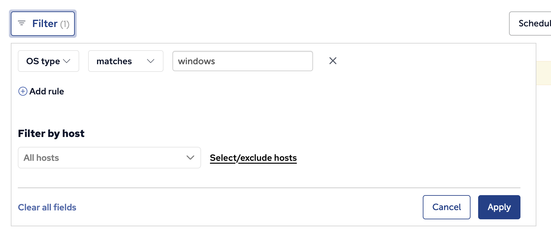Click the All hosts chevron arrow
The width and height of the screenshot is (551, 239).
pos(190,158)
